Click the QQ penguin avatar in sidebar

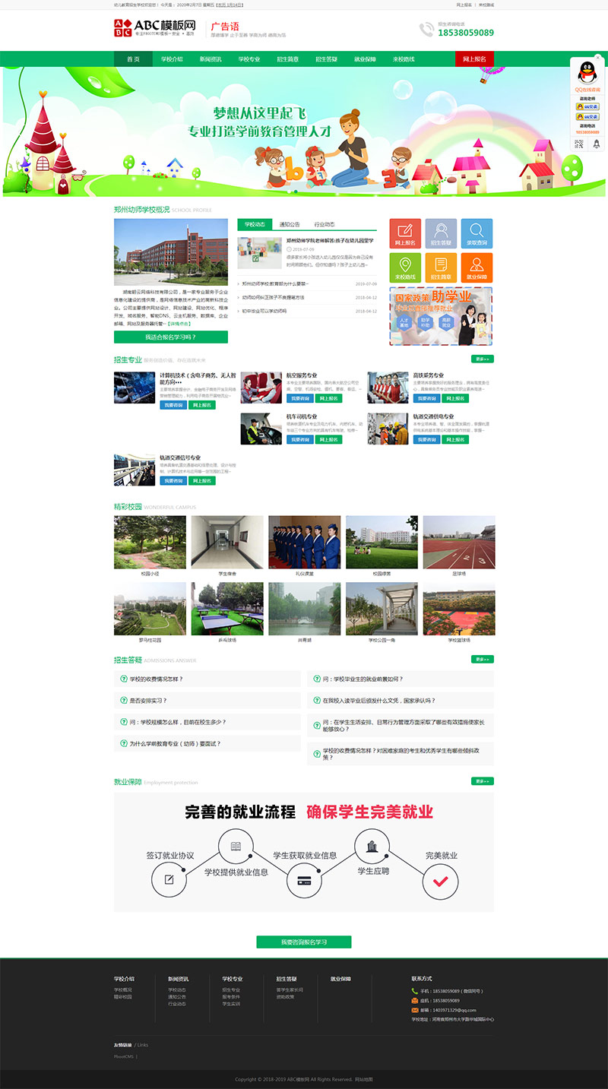click(587, 73)
